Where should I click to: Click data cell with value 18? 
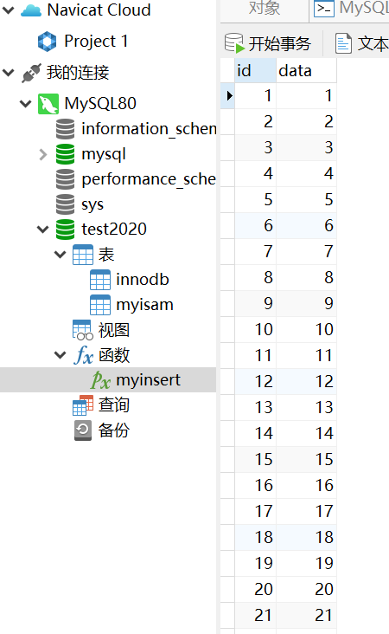[306, 537]
